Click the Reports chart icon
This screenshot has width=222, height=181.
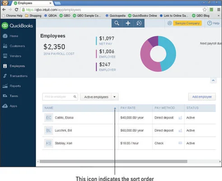(5, 86)
